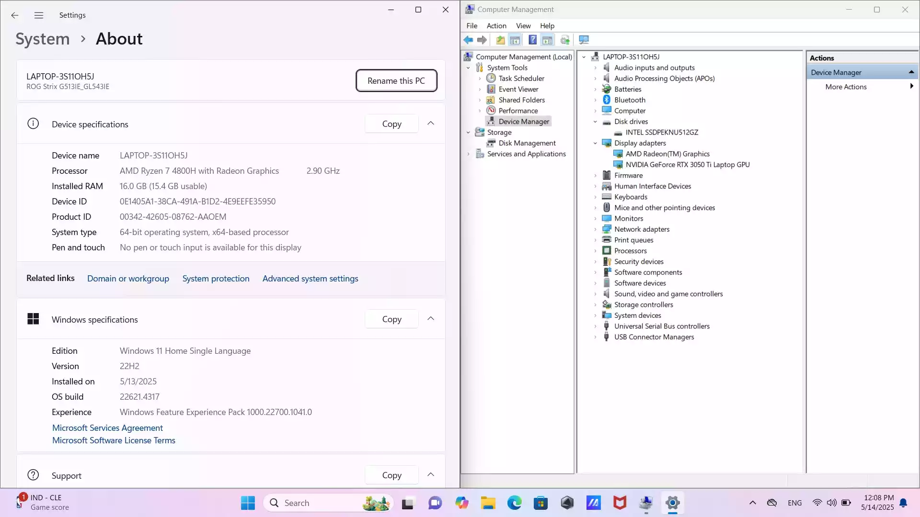Expand More Actions submenu arrow

point(911,87)
